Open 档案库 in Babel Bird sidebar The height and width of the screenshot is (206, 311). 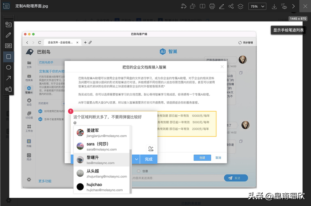(x=29, y=78)
